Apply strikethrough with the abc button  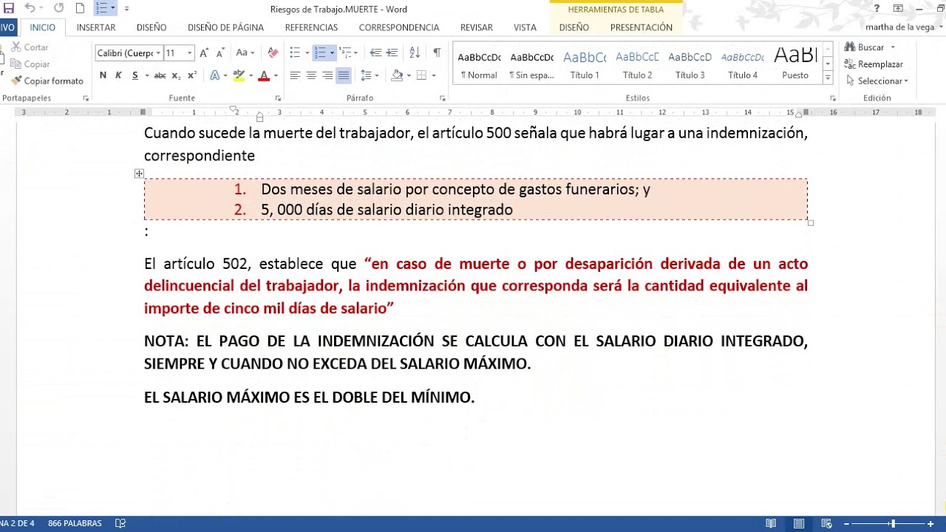point(160,75)
